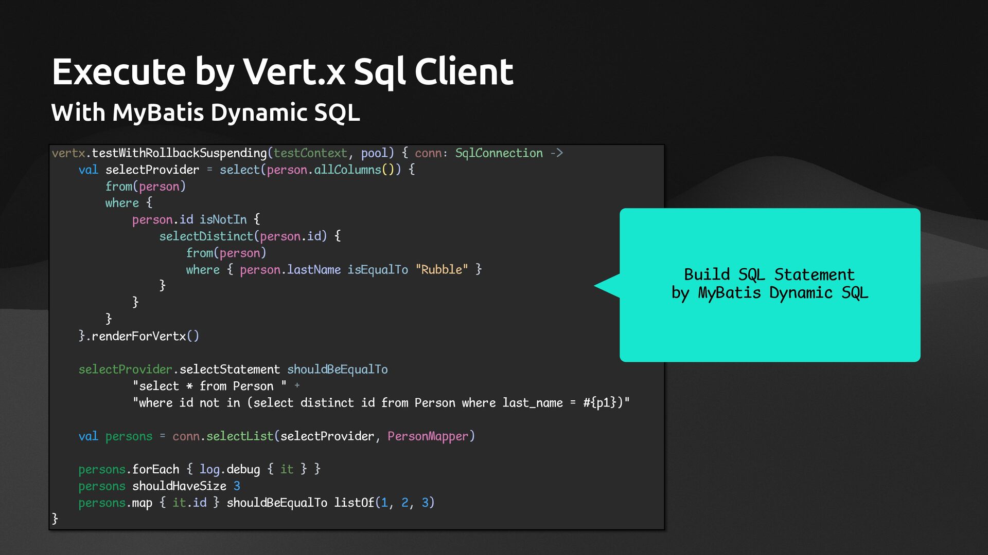Image resolution: width=988 pixels, height=555 pixels.
Task: Click the "Rubble" string literal
Action: coord(442,270)
